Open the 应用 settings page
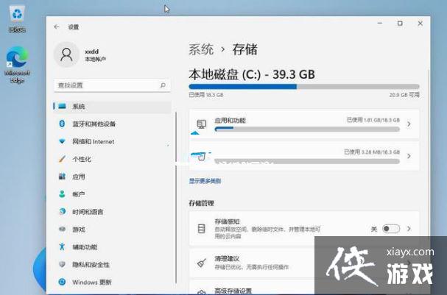447x295 pixels. [113, 177]
